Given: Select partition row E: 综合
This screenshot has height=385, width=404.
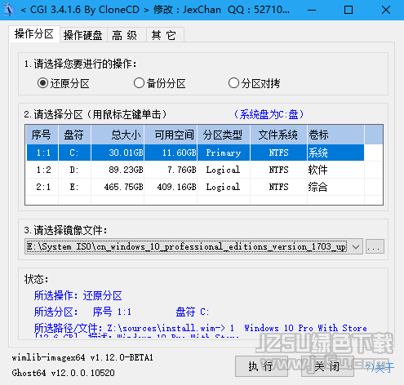Looking at the screenshot, I should pyautogui.click(x=195, y=187).
